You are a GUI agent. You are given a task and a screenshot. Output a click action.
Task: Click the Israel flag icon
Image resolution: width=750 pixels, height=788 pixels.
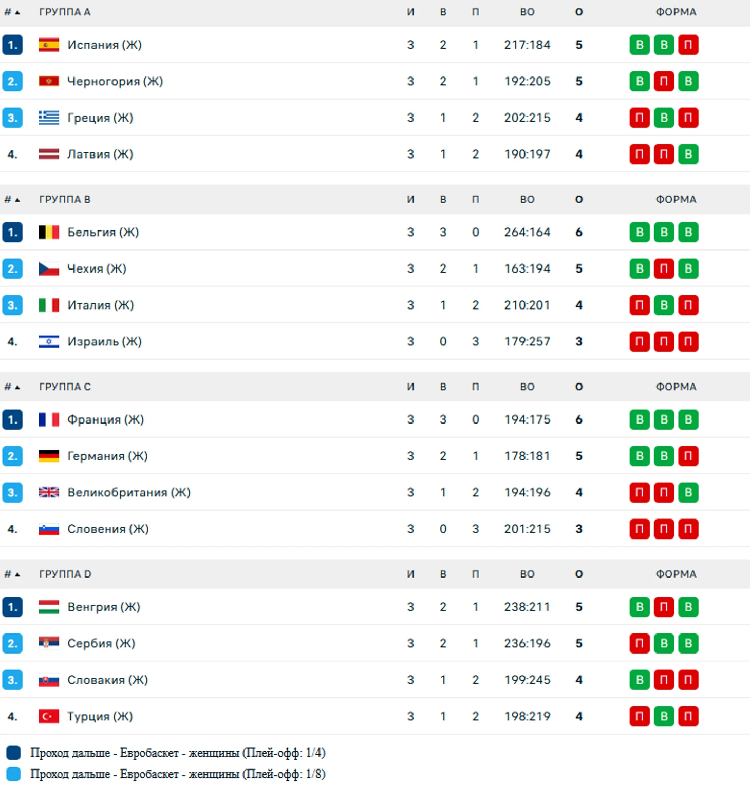pos(49,341)
